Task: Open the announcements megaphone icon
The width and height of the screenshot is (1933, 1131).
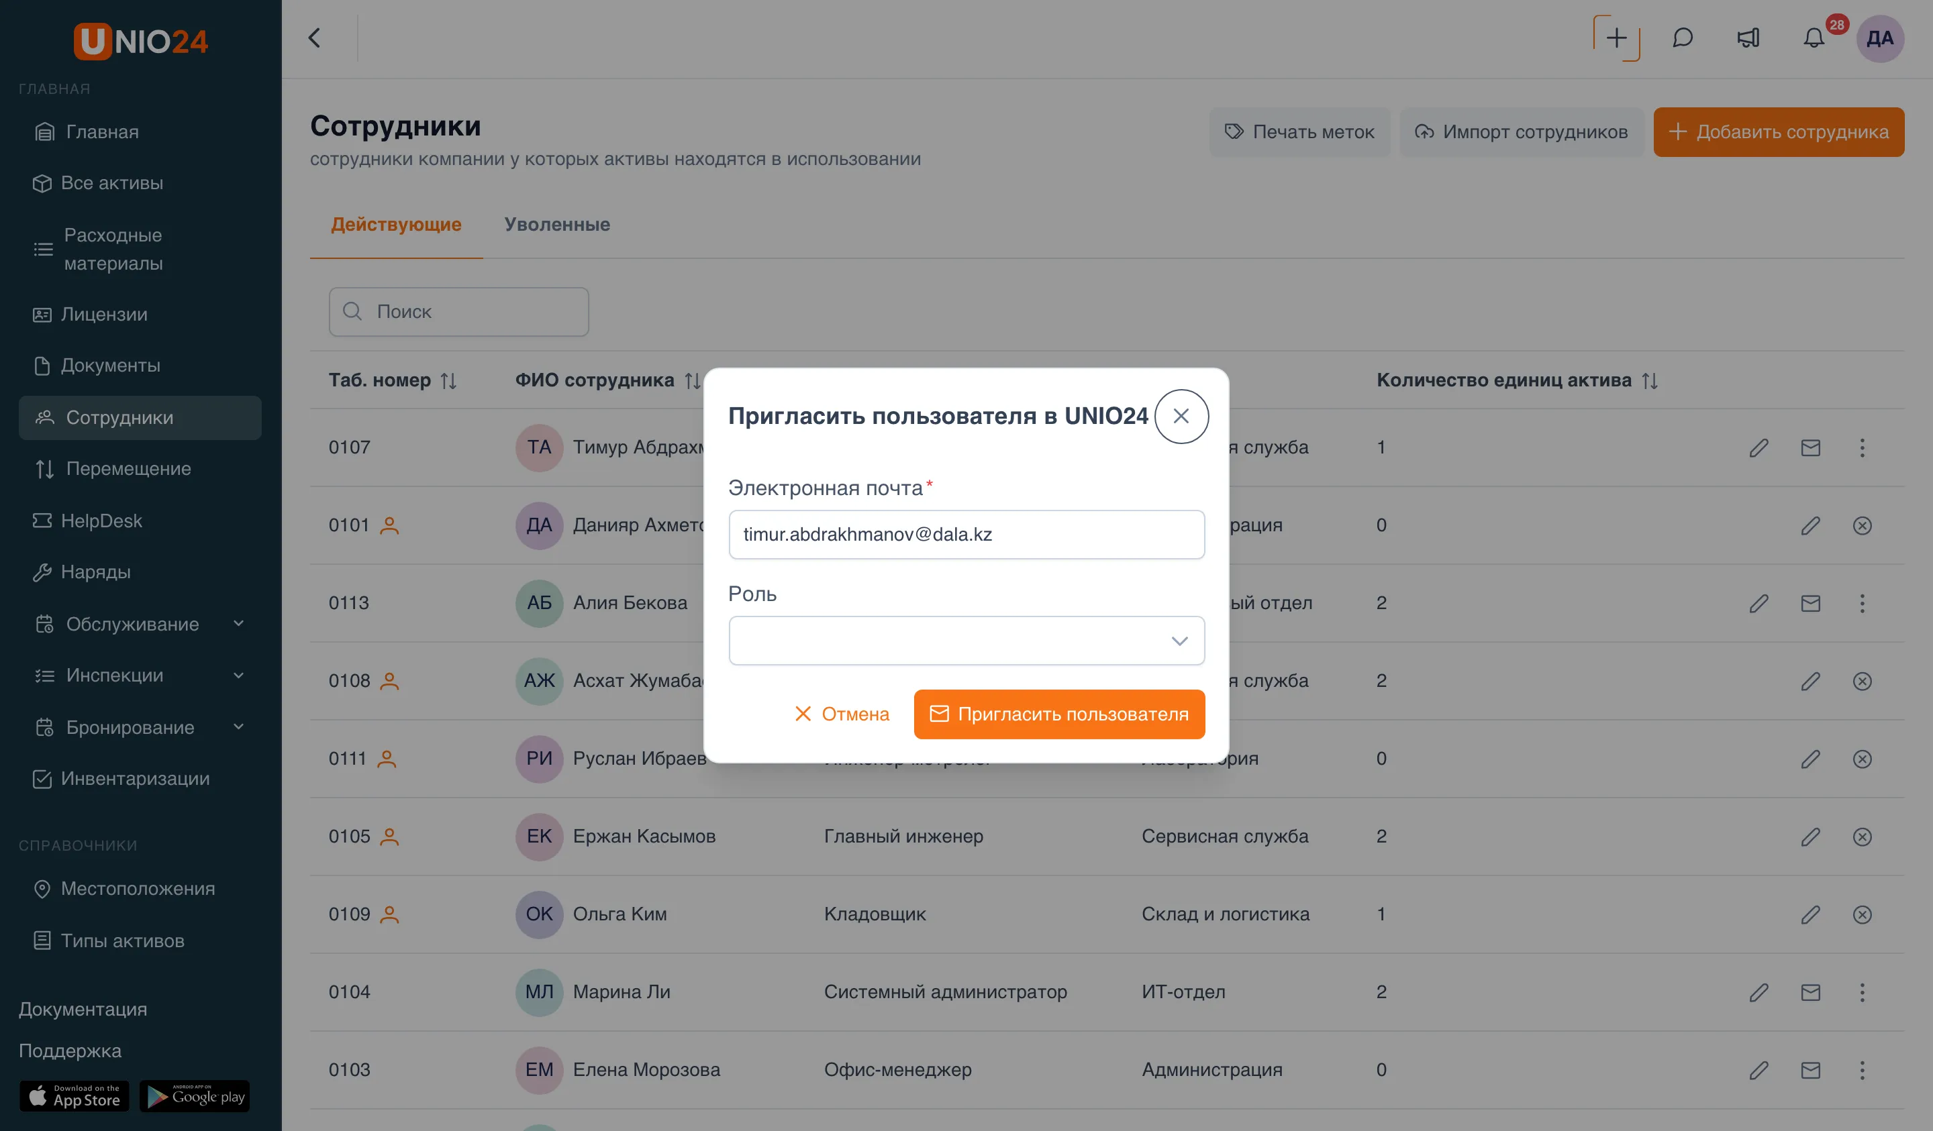Action: click(1748, 38)
